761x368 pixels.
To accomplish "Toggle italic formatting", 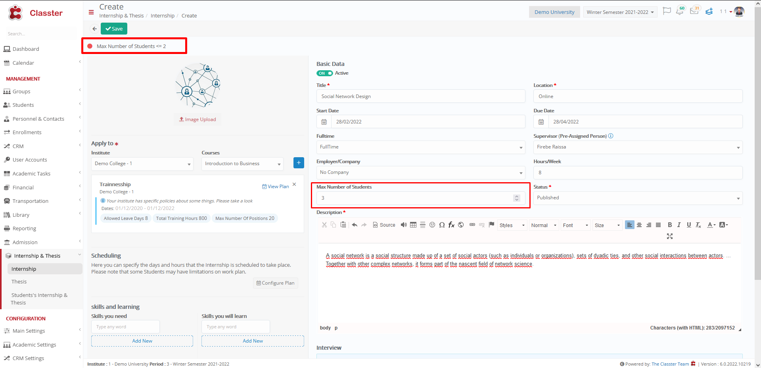I will [x=679, y=225].
